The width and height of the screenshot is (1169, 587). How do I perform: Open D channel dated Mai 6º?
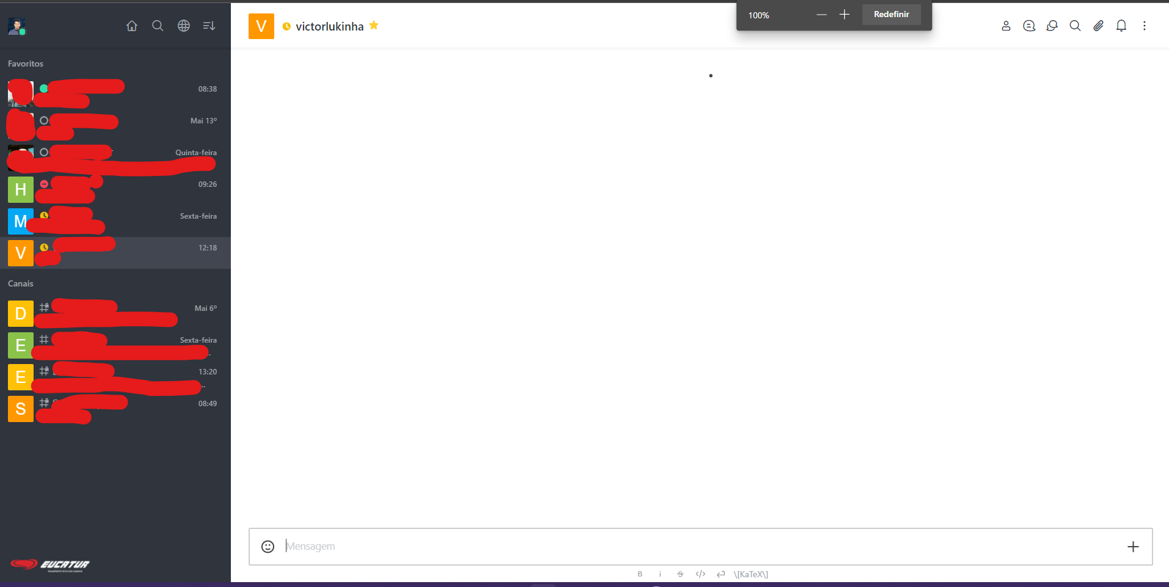click(x=115, y=313)
